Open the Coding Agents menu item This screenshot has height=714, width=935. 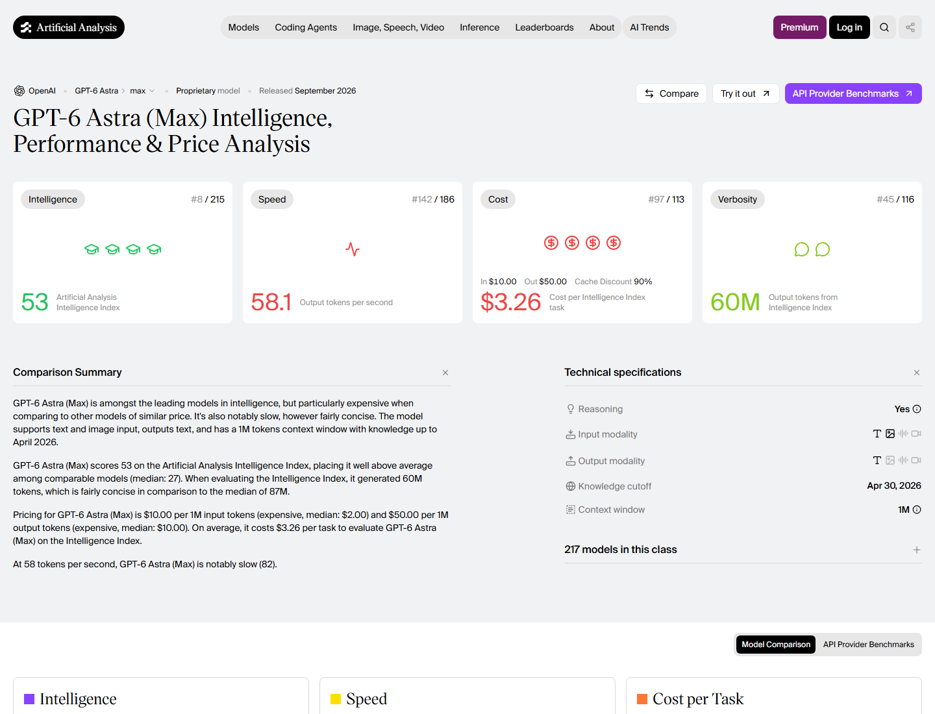306,27
